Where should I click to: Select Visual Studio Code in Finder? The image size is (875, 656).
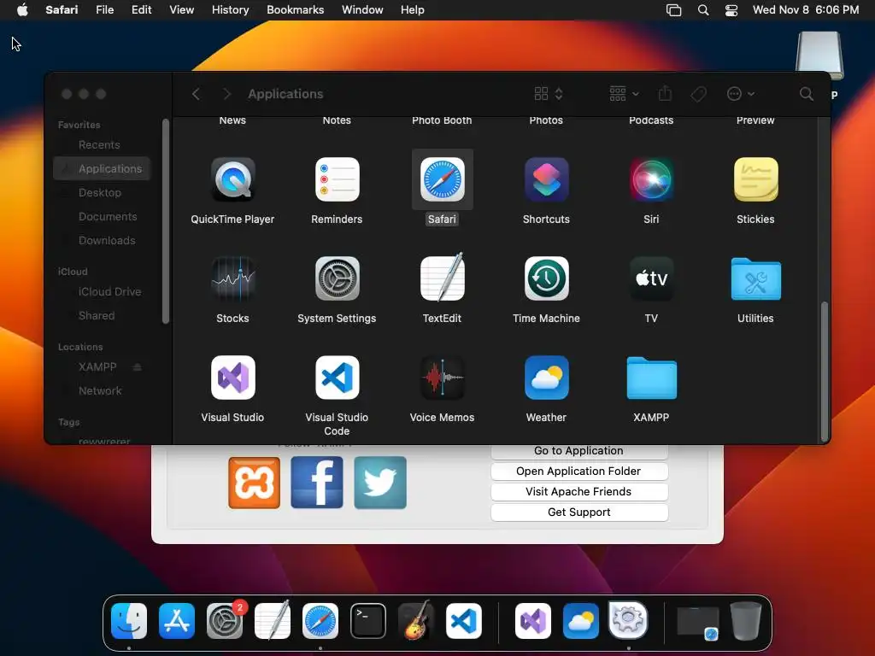(337, 378)
